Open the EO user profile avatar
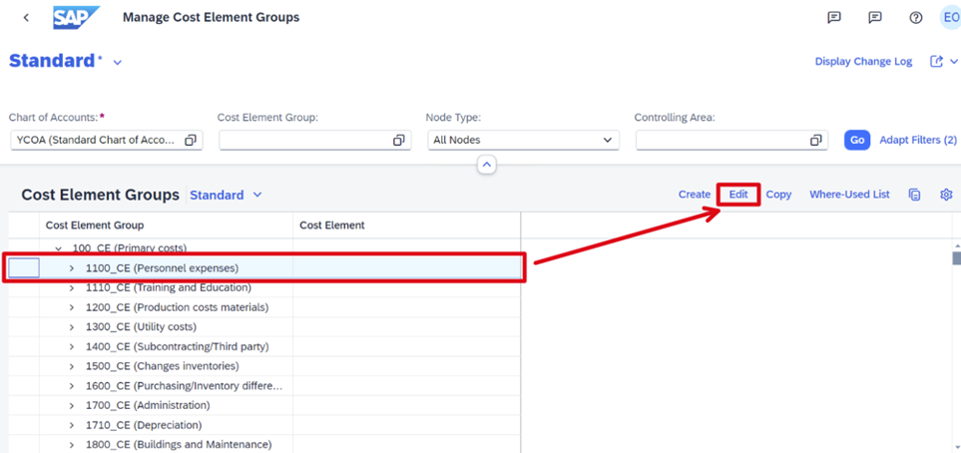 point(951,18)
